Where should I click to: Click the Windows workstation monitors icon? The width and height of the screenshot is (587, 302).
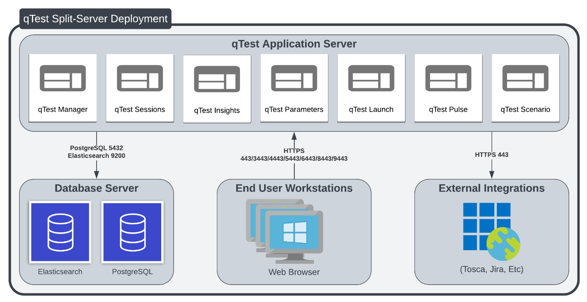285,231
